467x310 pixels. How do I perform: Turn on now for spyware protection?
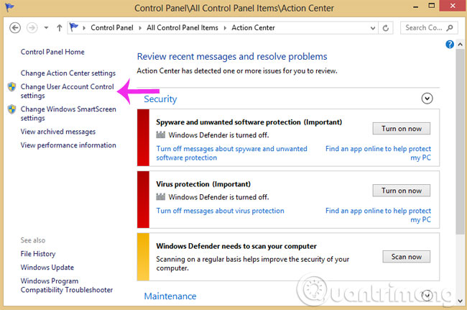(x=401, y=129)
